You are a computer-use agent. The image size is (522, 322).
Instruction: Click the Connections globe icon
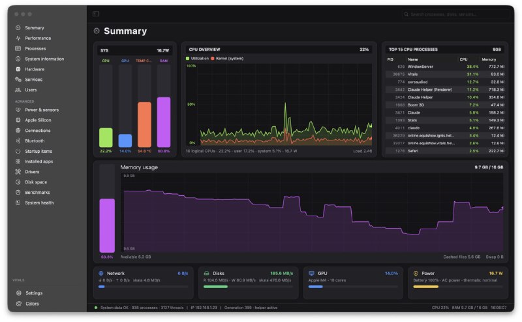[x=18, y=131]
